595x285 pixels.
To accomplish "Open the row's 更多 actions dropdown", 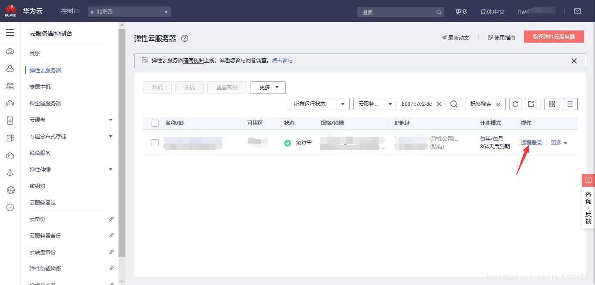I will click(x=559, y=143).
